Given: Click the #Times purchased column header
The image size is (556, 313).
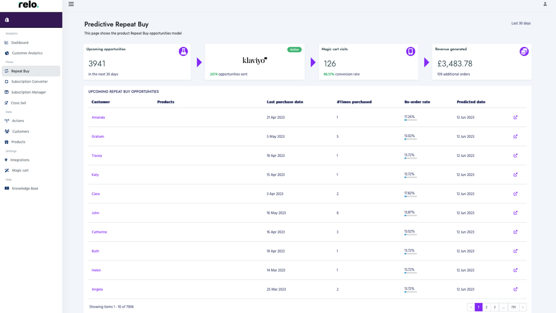Looking at the screenshot, I should 354,102.
